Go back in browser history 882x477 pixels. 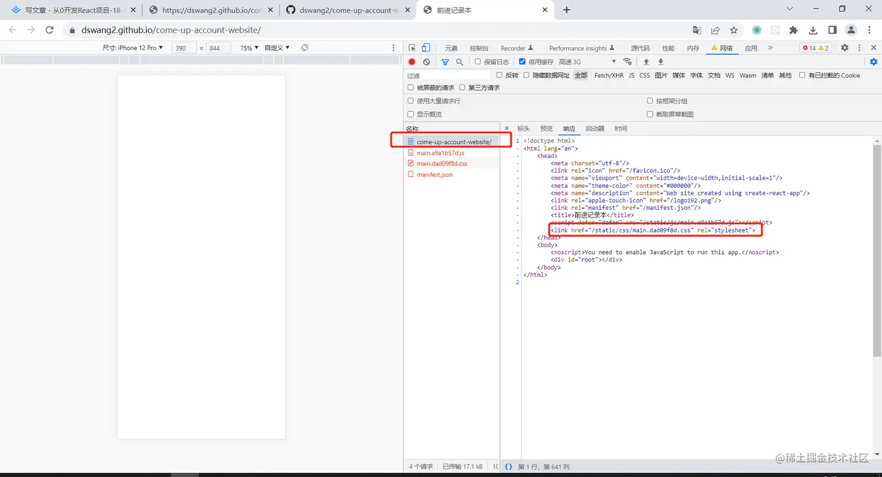point(13,30)
